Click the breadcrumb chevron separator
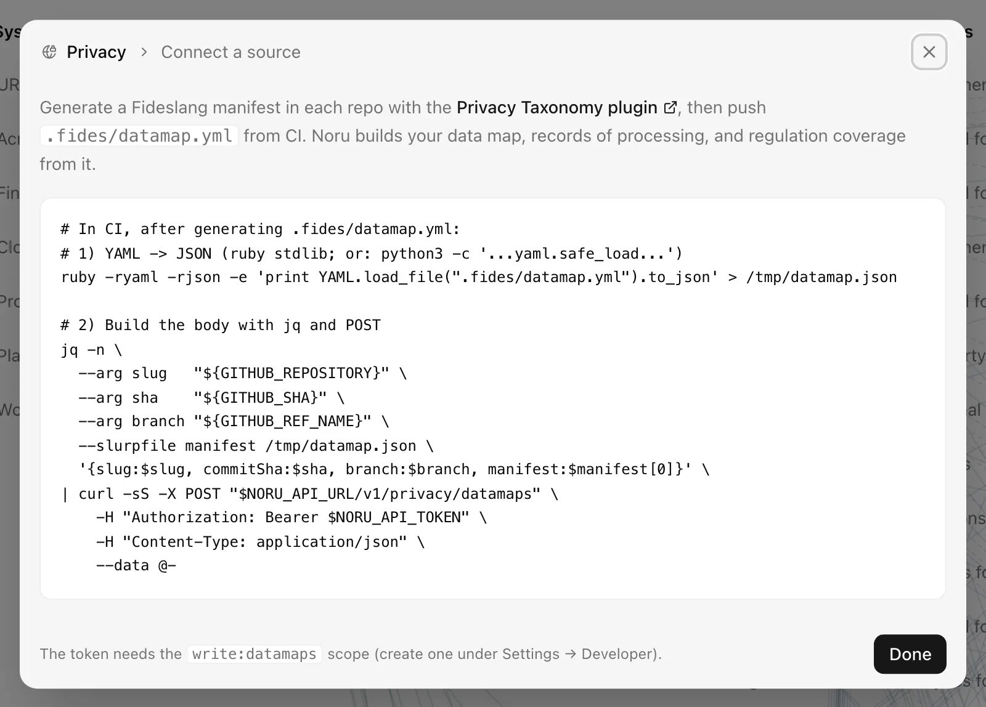This screenshot has width=986, height=707. [x=144, y=52]
